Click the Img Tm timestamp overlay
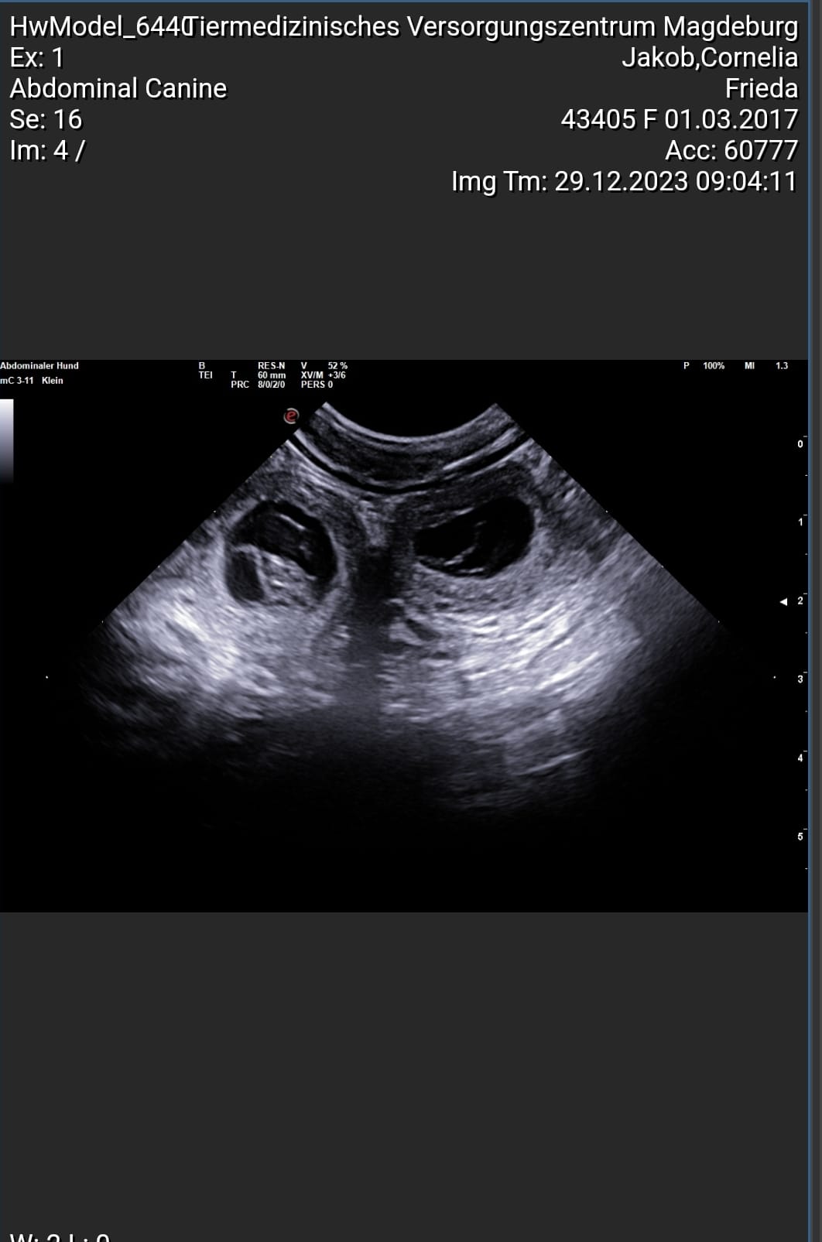The height and width of the screenshot is (1242, 822). pyautogui.click(x=624, y=182)
